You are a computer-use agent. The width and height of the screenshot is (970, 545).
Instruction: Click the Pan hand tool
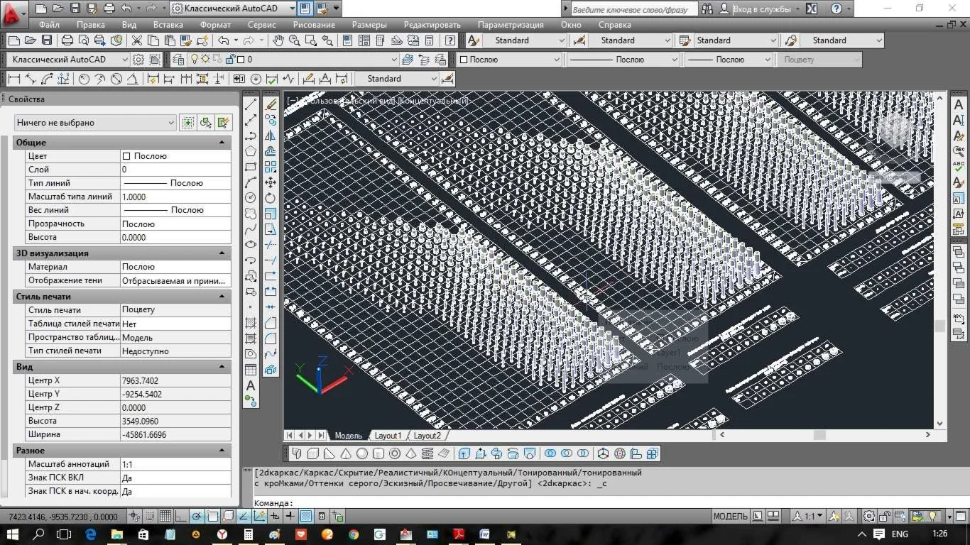pos(278,40)
